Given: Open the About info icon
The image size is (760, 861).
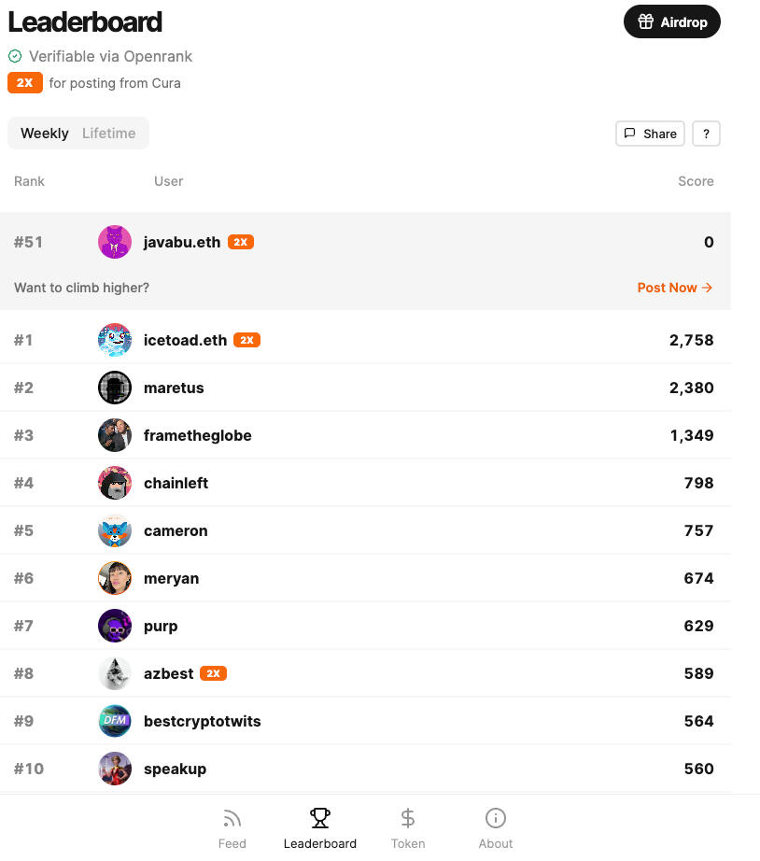Looking at the screenshot, I should (x=496, y=819).
